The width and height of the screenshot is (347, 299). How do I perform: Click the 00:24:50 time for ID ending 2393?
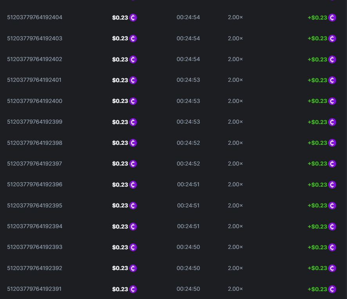(188, 247)
